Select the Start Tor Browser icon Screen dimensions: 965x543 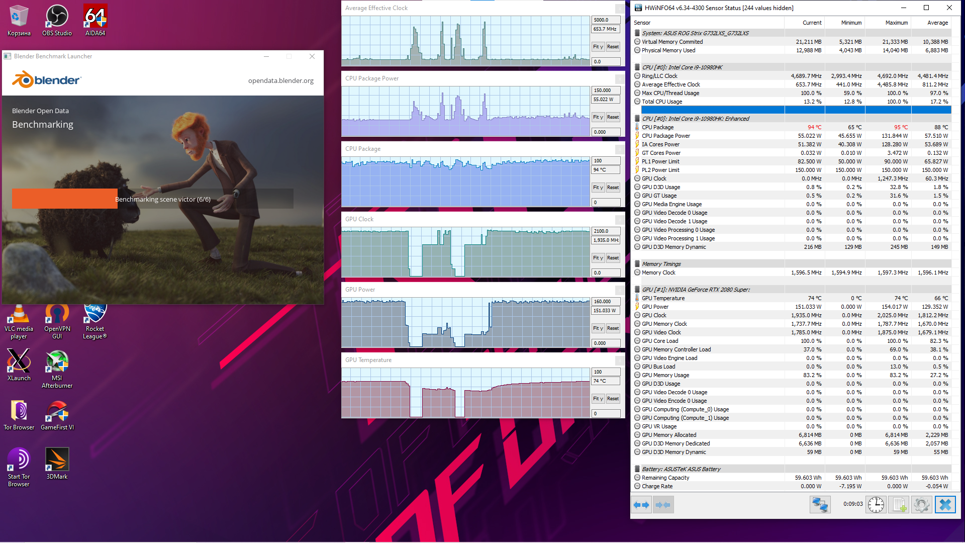pos(19,468)
